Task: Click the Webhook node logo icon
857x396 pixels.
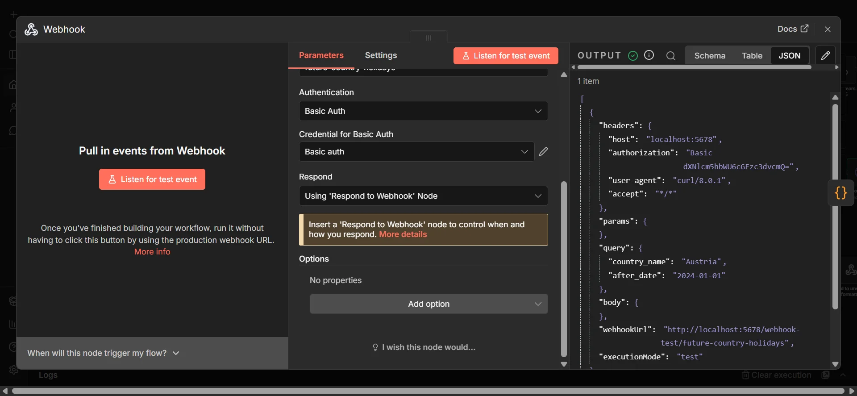Action: [x=31, y=29]
